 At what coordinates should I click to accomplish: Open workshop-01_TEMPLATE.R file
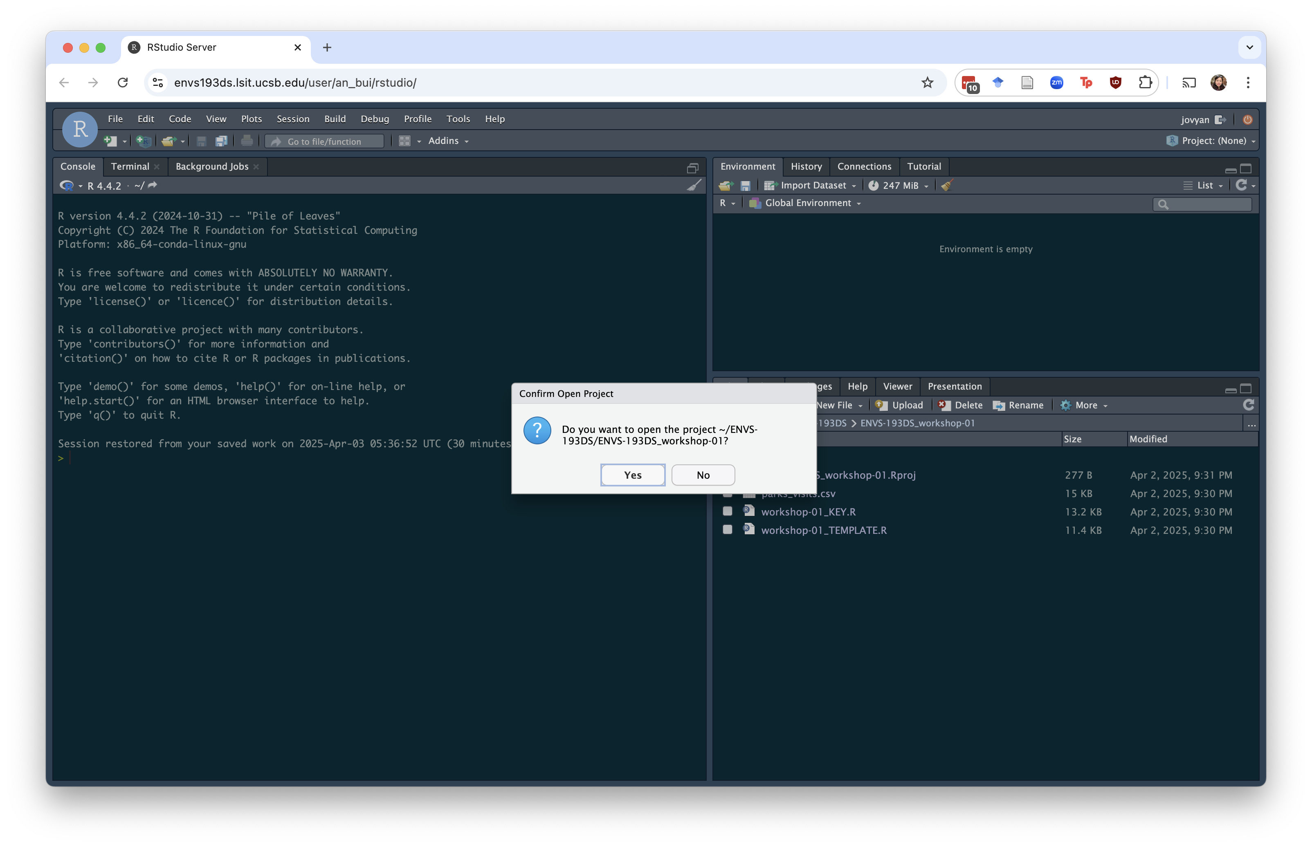coord(824,530)
